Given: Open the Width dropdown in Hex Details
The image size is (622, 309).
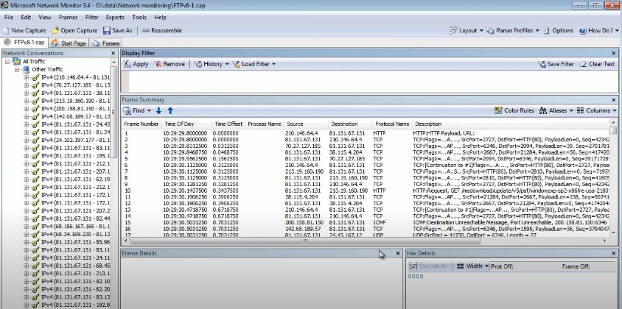Looking at the screenshot, I should click(x=472, y=266).
